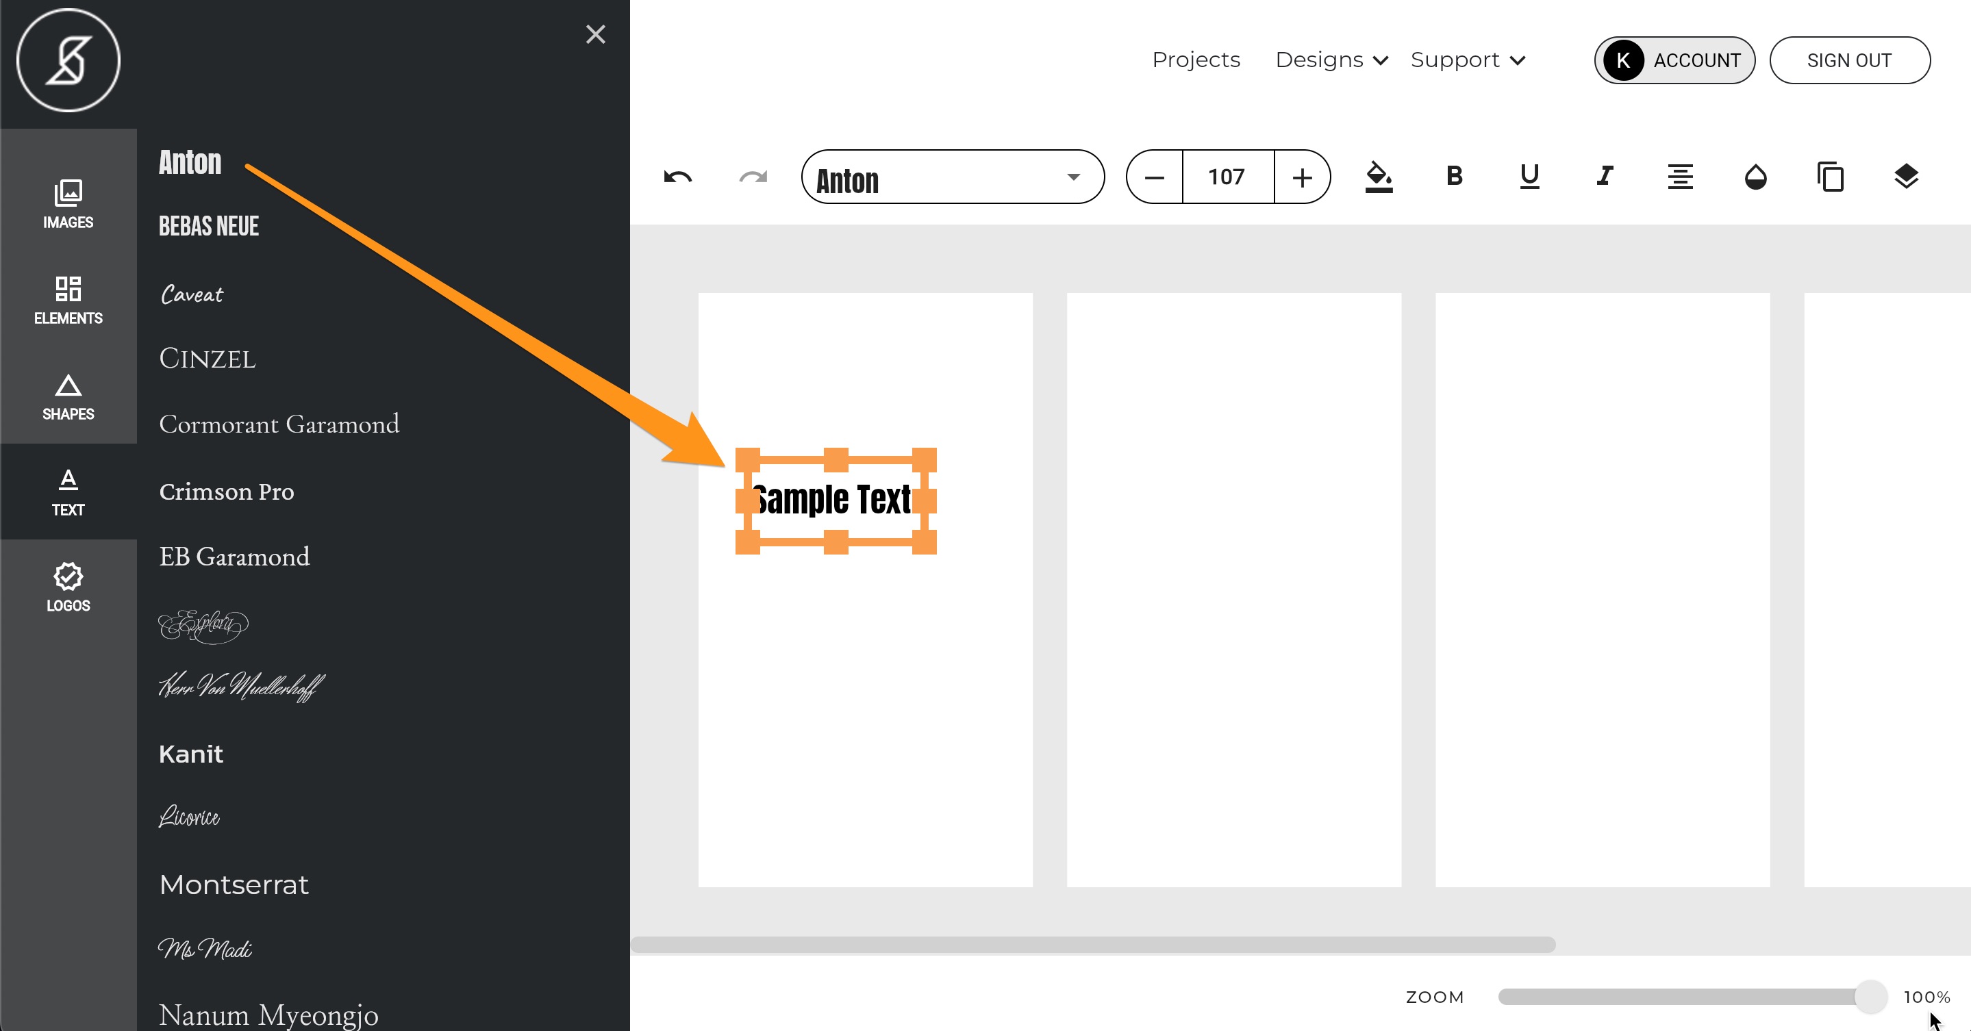The width and height of the screenshot is (1971, 1031).
Task: Open the Images panel in sidebar
Action: 68,204
